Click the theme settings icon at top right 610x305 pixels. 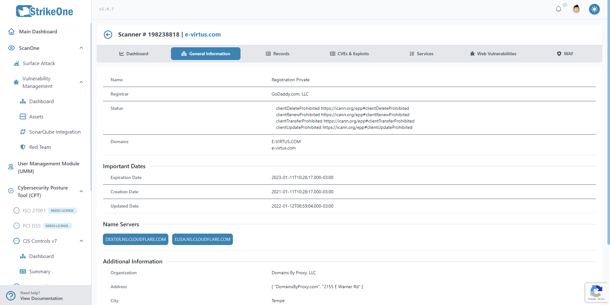click(x=594, y=9)
